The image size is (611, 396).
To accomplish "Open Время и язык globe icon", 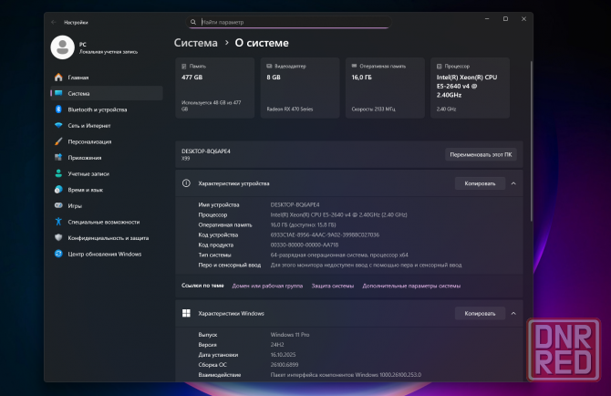I will coord(58,189).
